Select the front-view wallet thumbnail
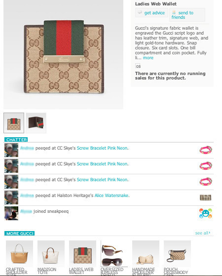Image resolution: width=222 pixels, height=276 pixels. pyautogui.click(x=14, y=123)
